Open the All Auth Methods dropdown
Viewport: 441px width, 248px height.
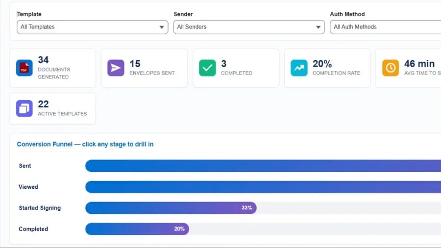[x=385, y=27]
